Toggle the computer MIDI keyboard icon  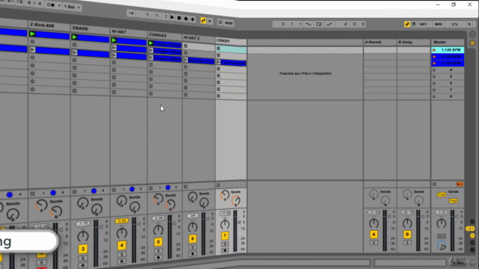[x=414, y=24]
